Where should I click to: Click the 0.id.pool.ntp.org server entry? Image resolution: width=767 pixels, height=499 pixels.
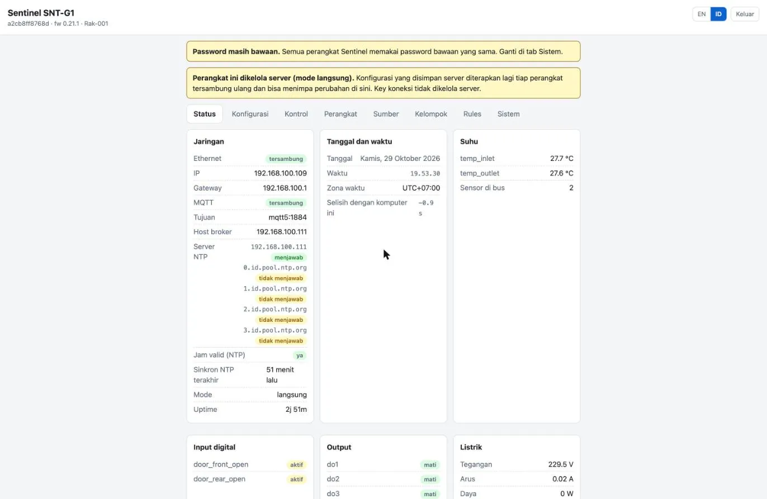[275, 268]
